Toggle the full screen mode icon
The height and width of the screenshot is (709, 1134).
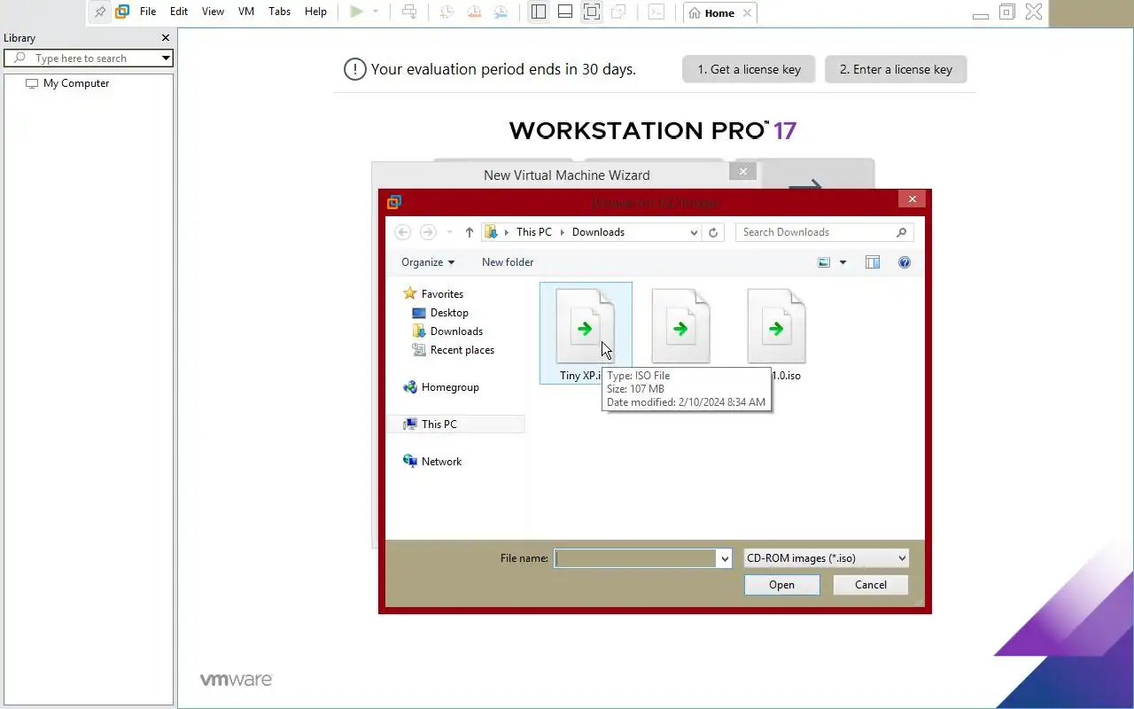[x=592, y=12]
